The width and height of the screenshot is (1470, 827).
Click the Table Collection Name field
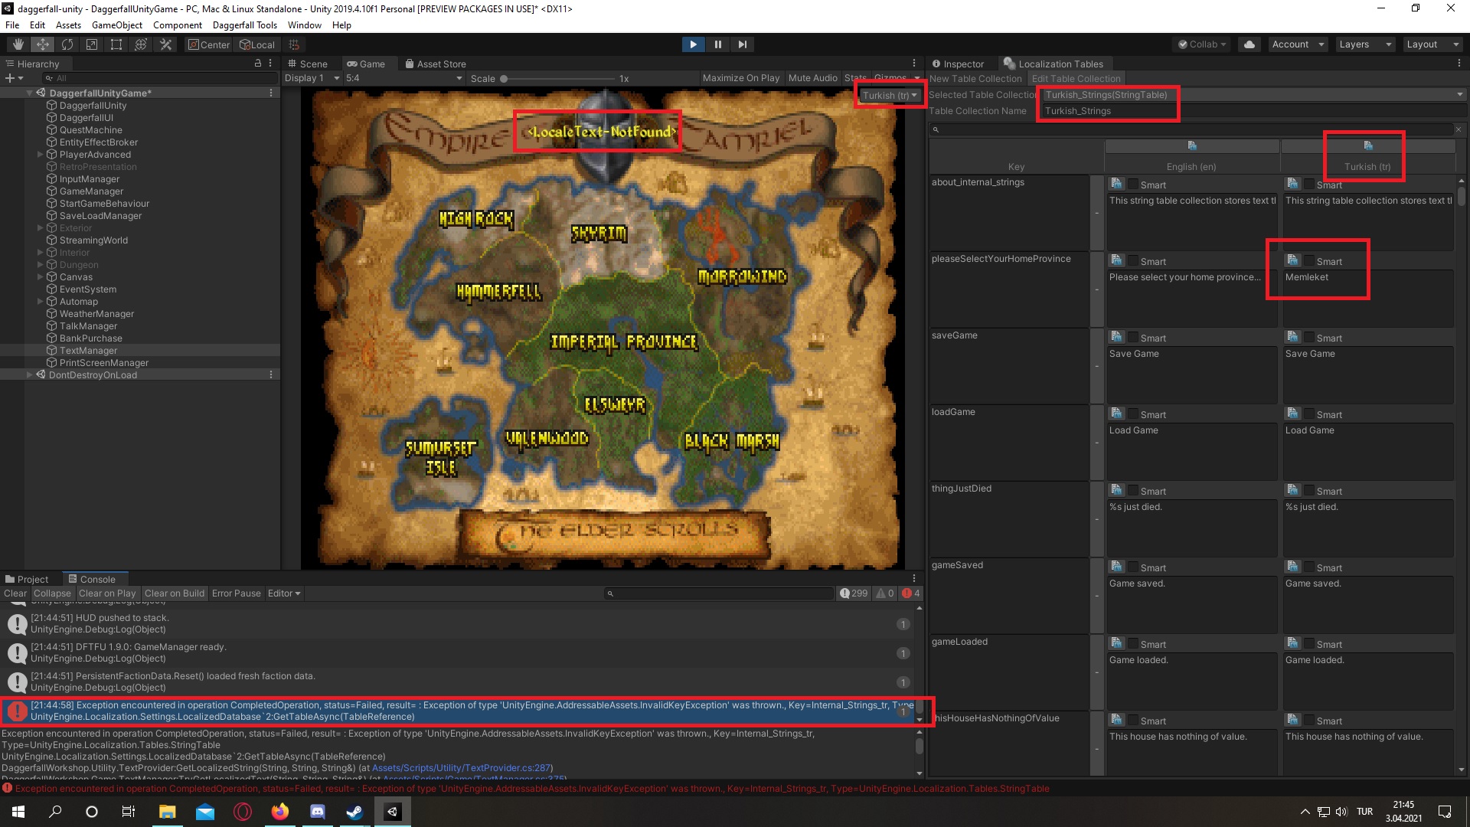(x=1253, y=111)
